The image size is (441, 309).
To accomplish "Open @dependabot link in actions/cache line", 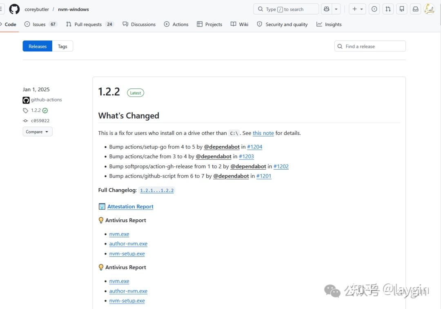I will coord(214,156).
